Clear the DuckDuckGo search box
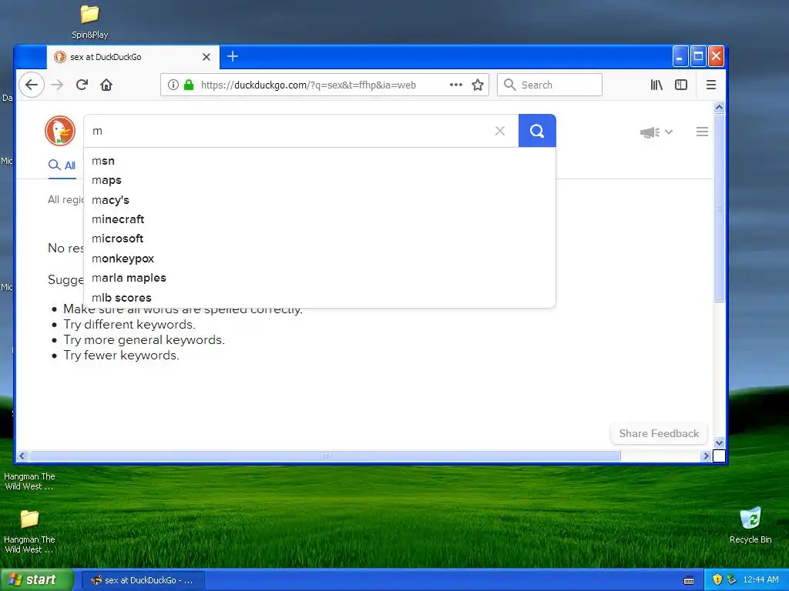 499,131
